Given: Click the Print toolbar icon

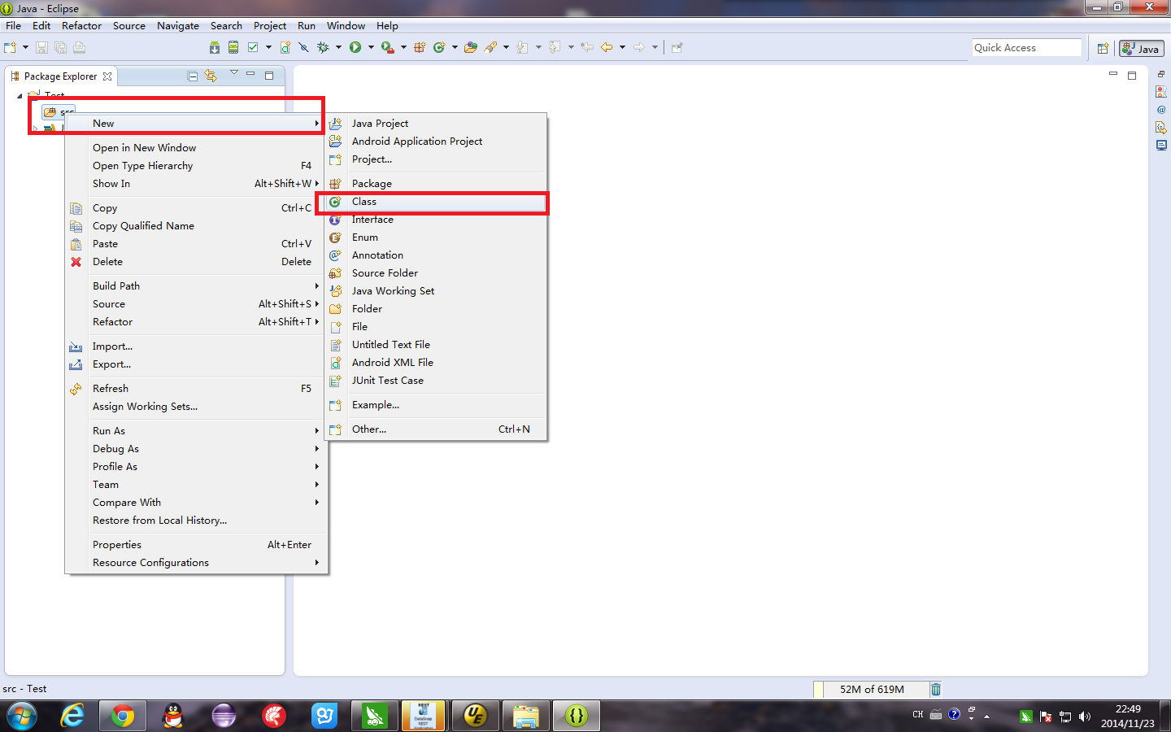Looking at the screenshot, I should (79, 47).
